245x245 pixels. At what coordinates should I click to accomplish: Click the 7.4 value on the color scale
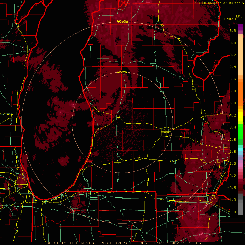click(233, 67)
